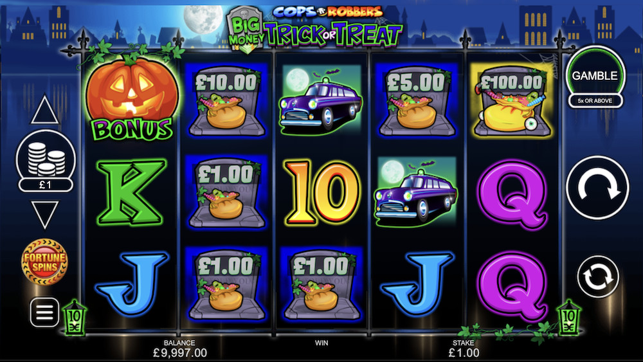Click the £5.00 tombstone symbol
Image resolution: width=643 pixels, height=362 pixels.
[x=416, y=101]
